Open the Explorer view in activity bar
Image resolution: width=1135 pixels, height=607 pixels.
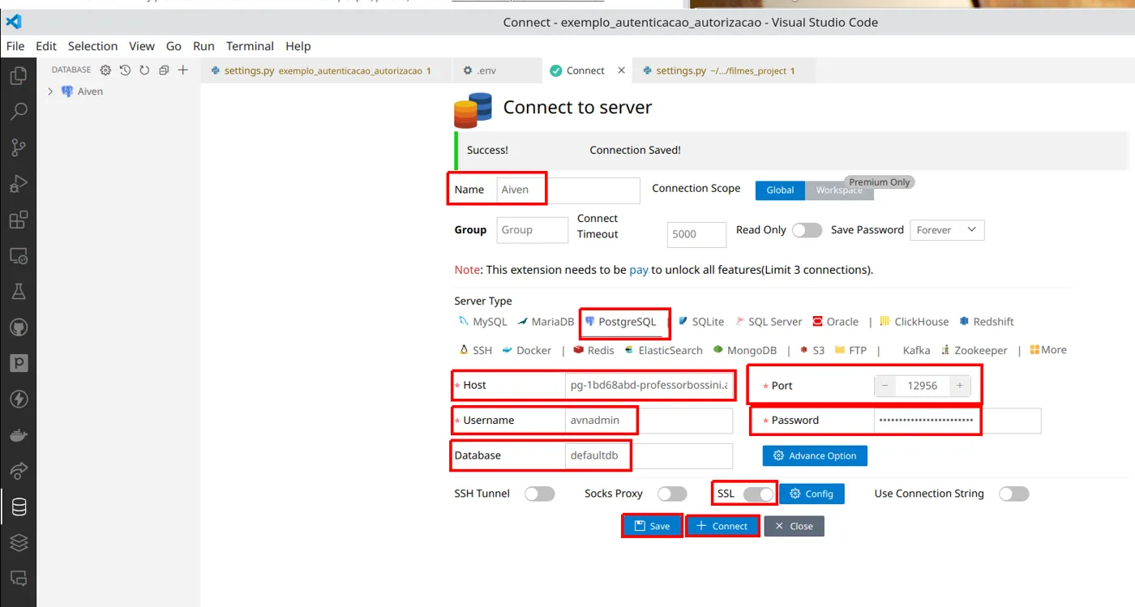point(18,76)
